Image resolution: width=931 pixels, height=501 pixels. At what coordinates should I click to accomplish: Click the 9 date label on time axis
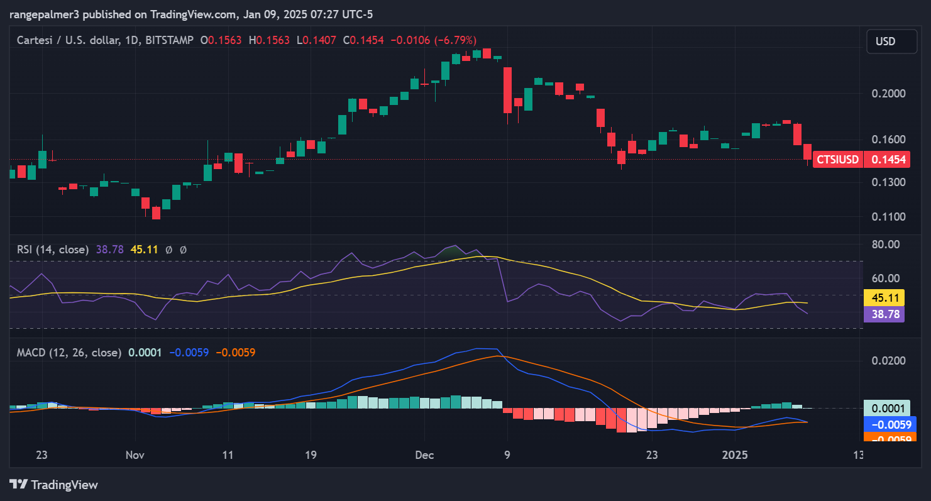point(507,455)
